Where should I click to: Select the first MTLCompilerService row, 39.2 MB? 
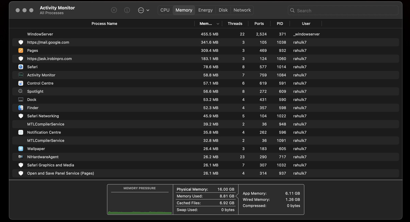pyautogui.click(x=206, y=124)
